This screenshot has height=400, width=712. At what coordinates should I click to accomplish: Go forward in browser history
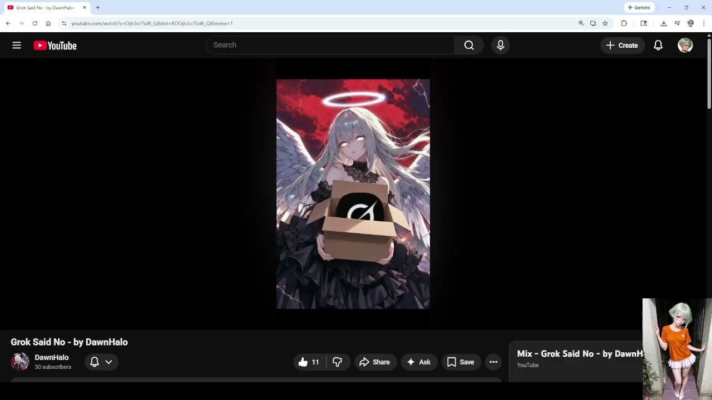[x=22, y=23]
